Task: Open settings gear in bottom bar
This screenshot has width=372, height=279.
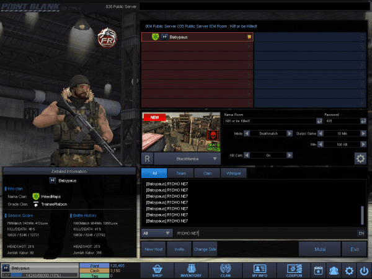Action: click(x=349, y=270)
